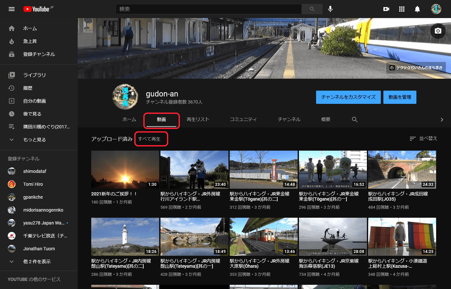
Task: Switch to the コミュニティ tab
Action: (x=243, y=119)
